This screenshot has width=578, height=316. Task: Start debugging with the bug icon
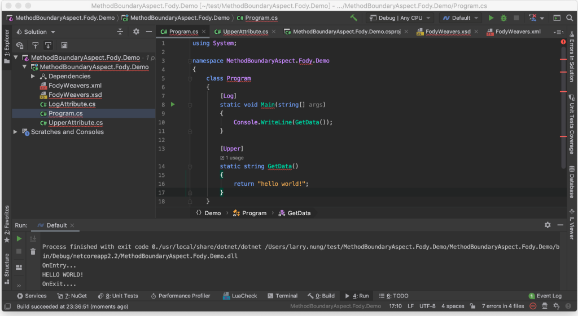click(x=503, y=17)
